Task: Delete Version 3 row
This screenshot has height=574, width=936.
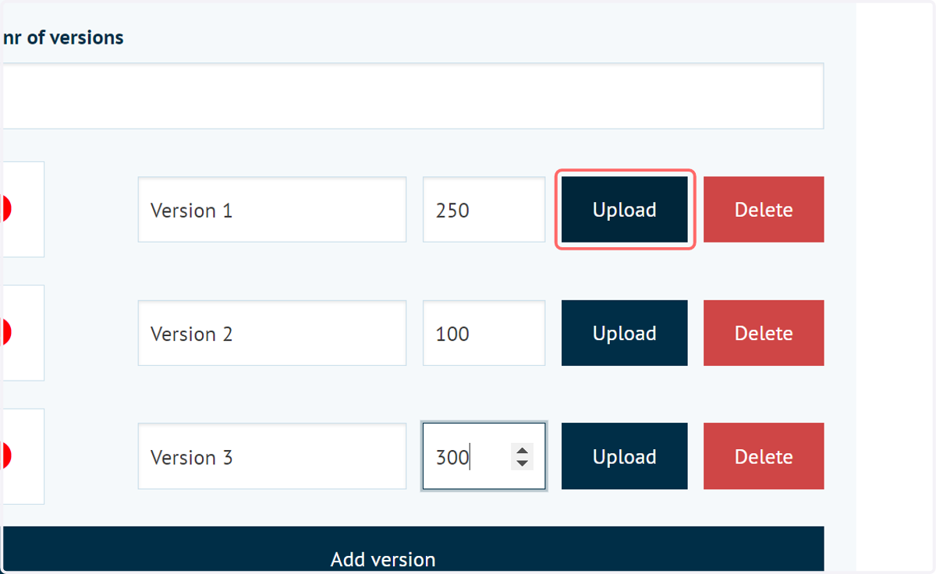Action: click(x=764, y=456)
